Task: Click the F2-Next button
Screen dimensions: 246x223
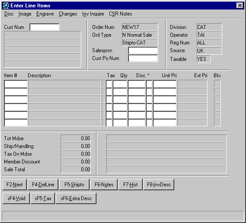Action: pos(15,185)
